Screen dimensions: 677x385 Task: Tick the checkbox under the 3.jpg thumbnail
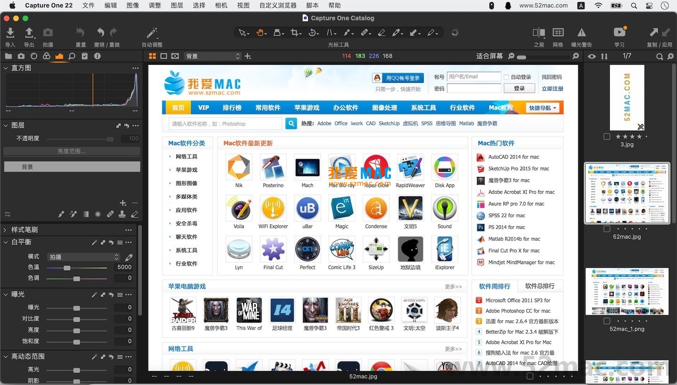click(607, 136)
